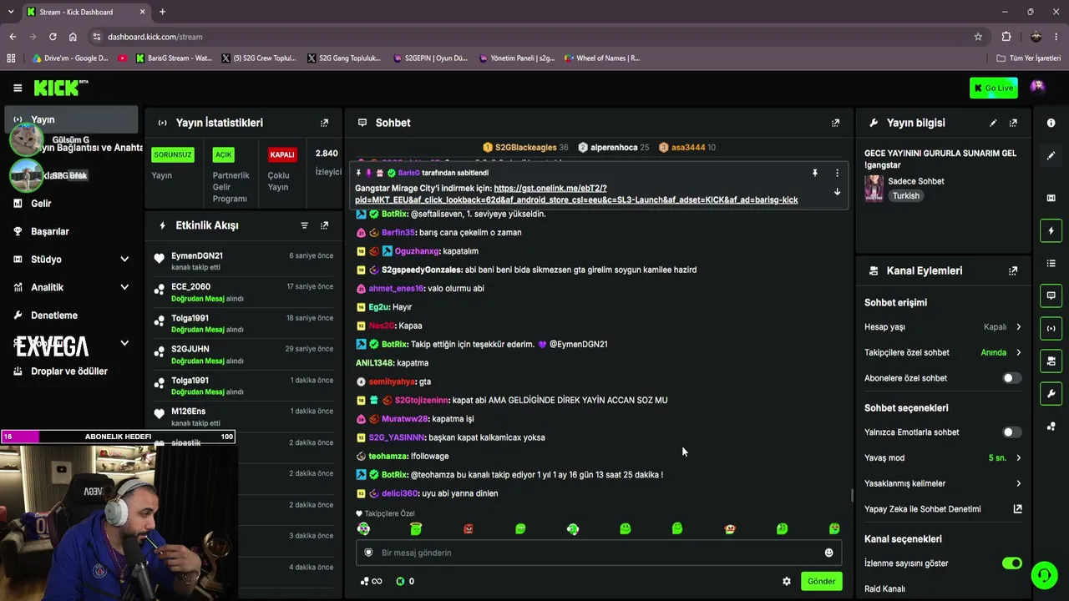Open the Gangstar Mirage City onelink URL

click(x=576, y=194)
